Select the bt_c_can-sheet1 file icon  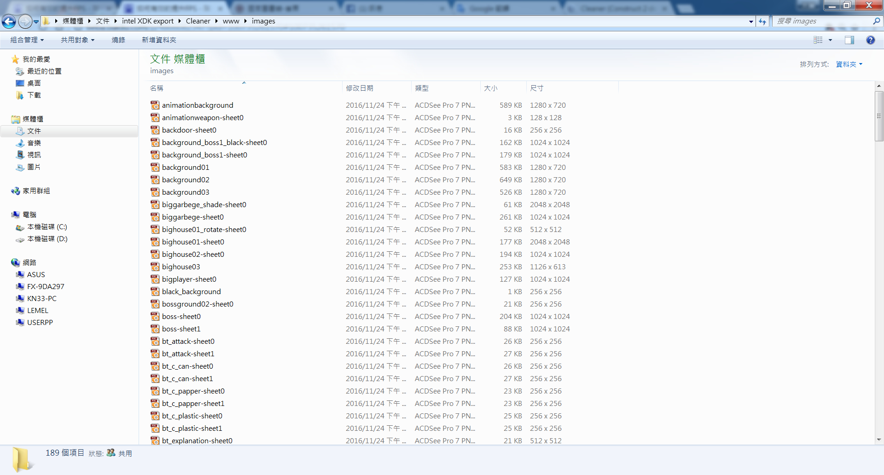click(x=155, y=379)
